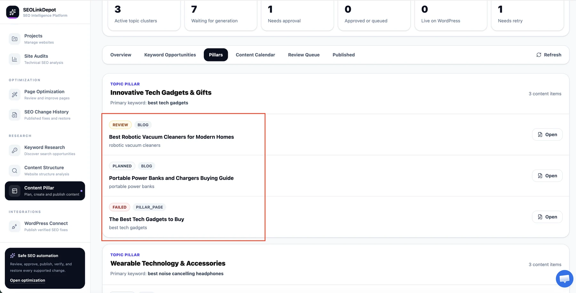Viewport: 576px width, 293px height.
Task: Go to Projects Manage websites entry
Action: click(x=45, y=39)
